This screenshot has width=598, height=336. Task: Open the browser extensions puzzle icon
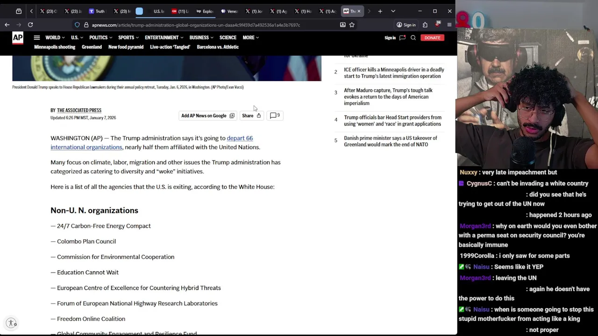[425, 25]
